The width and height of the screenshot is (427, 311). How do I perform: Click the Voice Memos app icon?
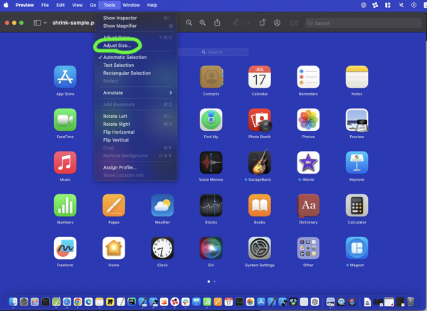pos(211,162)
